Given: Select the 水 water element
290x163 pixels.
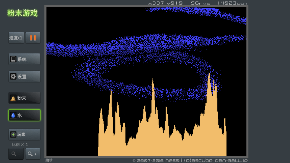Looking at the screenshot, I should pos(24,115).
